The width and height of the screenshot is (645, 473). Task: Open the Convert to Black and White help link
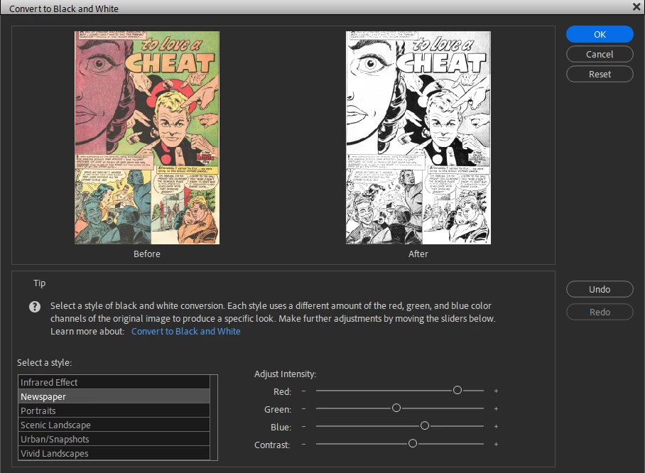pyautogui.click(x=186, y=332)
